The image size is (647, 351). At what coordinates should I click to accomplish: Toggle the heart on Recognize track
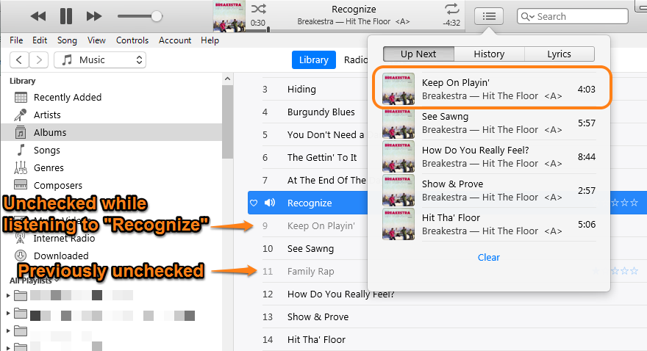[x=254, y=203]
